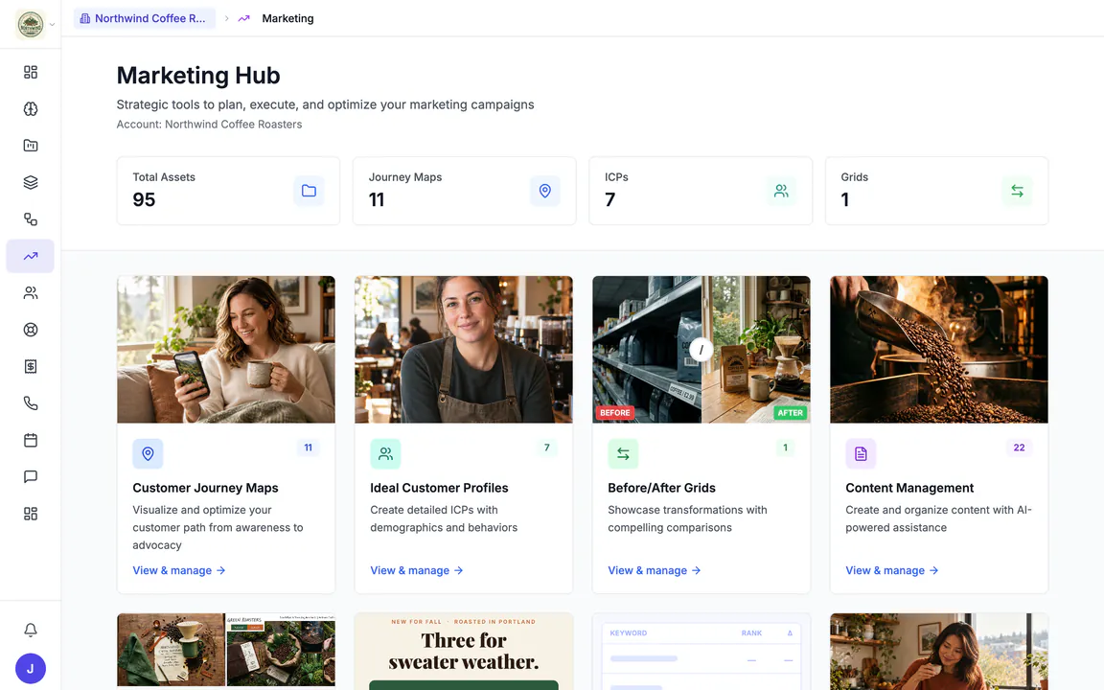Click the swap arrows icon in Grids stat
This screenshot has height=690, width=1104.
(1017, 191)
